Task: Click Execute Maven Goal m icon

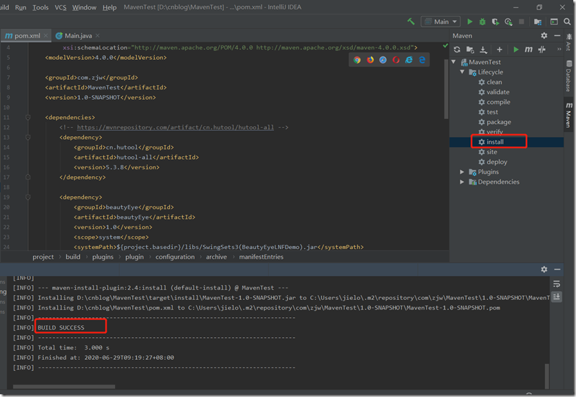Action: click(529, 50)
